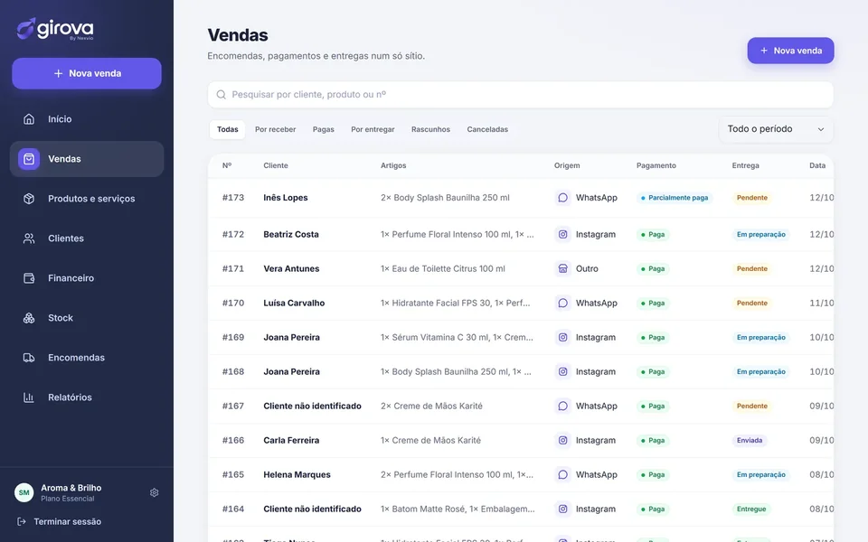
Task: Click the Stock cubes icon
Action: pos(29,318)
